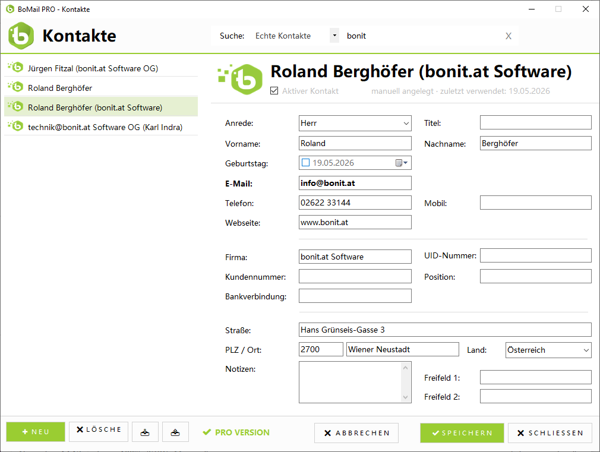
Task: Click the ABBRECHEN button
Action: pyautogui.click(x=356, y=433)
